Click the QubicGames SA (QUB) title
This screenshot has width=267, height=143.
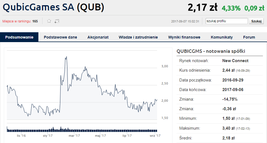coord(53,7)
